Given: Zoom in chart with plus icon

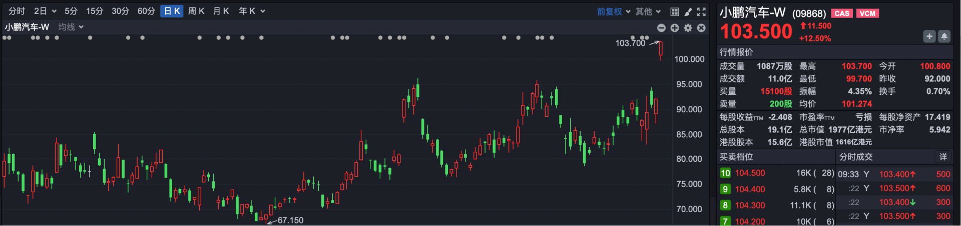Looking at the screenshot, I should point(675,28).
